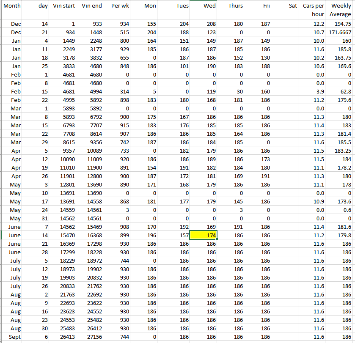Select the yellow highlighted cell containing 174

click(204, 236)
